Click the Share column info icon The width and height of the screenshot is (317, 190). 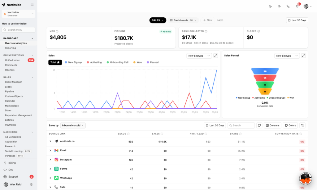pos(240,134)
